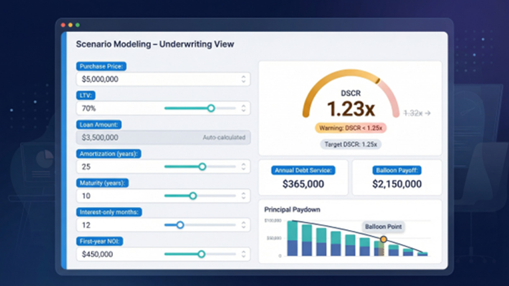
Task: Click the Amortization years slider handle
Action: pyautogui.click(x=202, y=167)
